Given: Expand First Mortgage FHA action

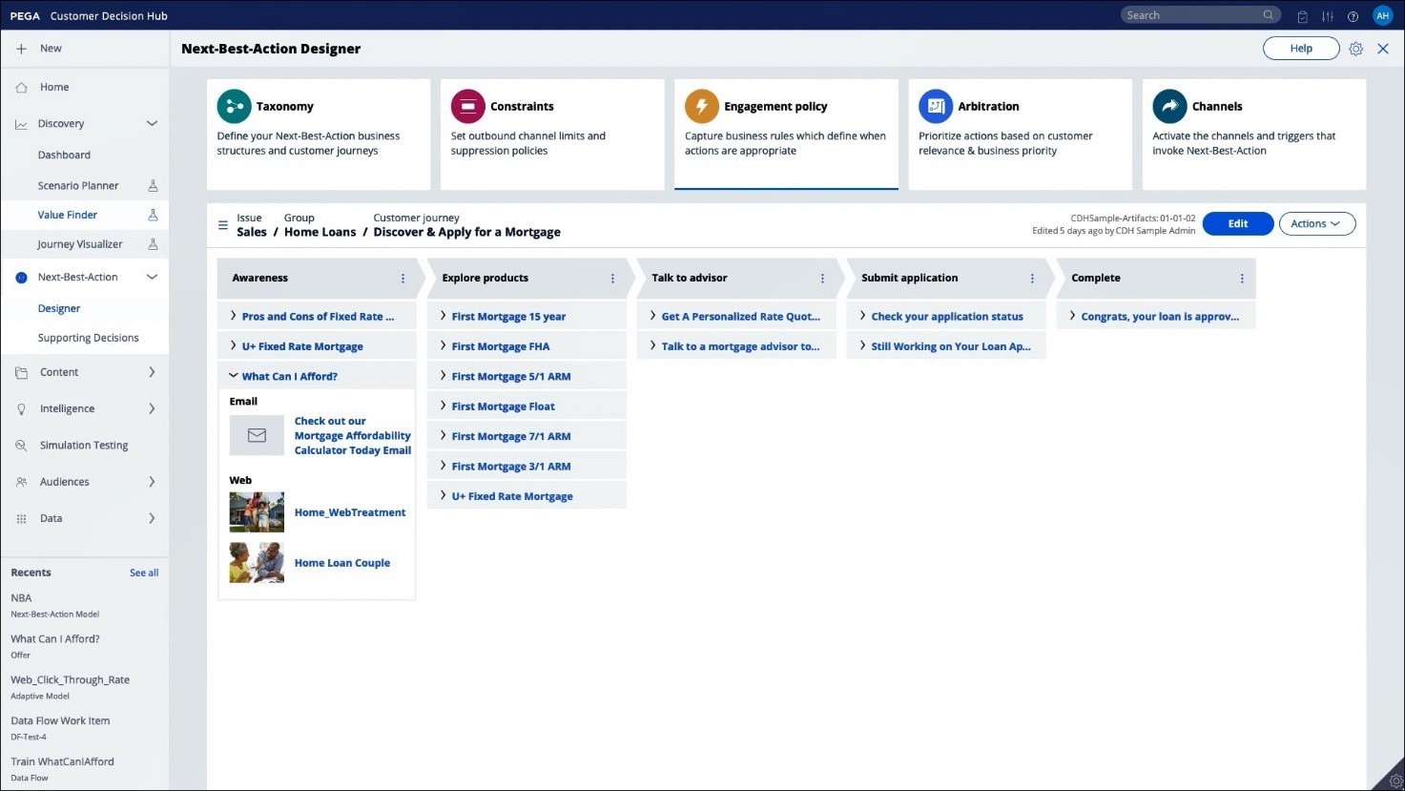Looking at the screenshot, I should tap(444, 346).
